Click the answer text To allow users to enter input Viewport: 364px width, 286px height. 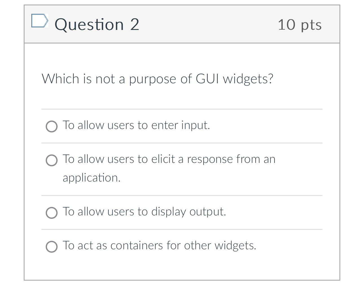[136, 125]
